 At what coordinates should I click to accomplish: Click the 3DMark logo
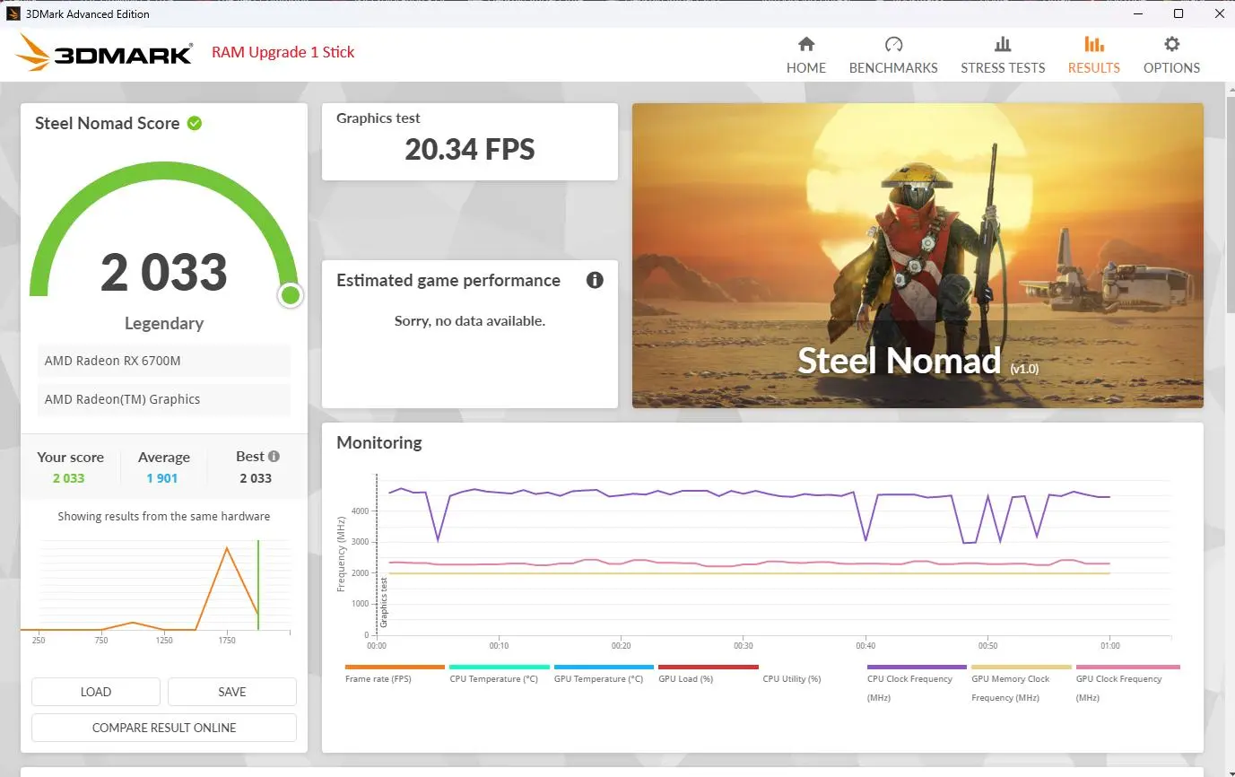[x=104, y=54]
